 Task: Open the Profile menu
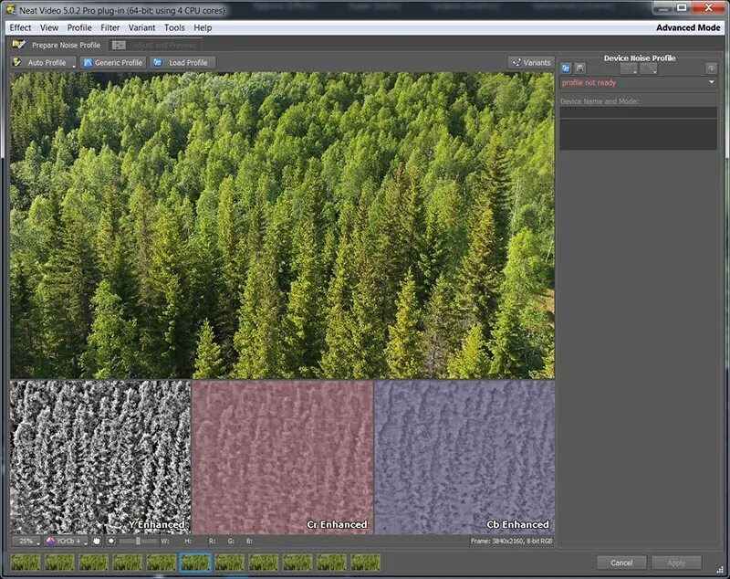pos(79,28)
